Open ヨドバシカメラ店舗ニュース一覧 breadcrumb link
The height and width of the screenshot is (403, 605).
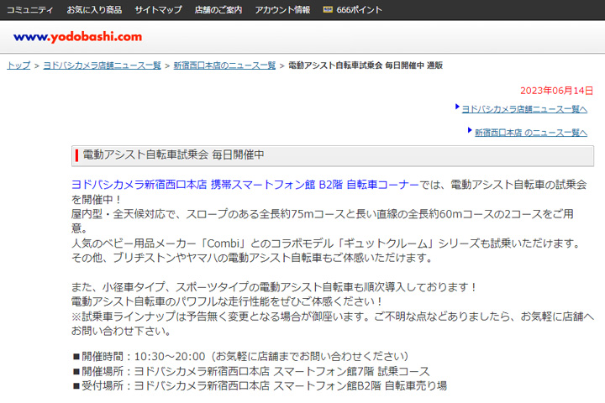[x=102, y=65]
